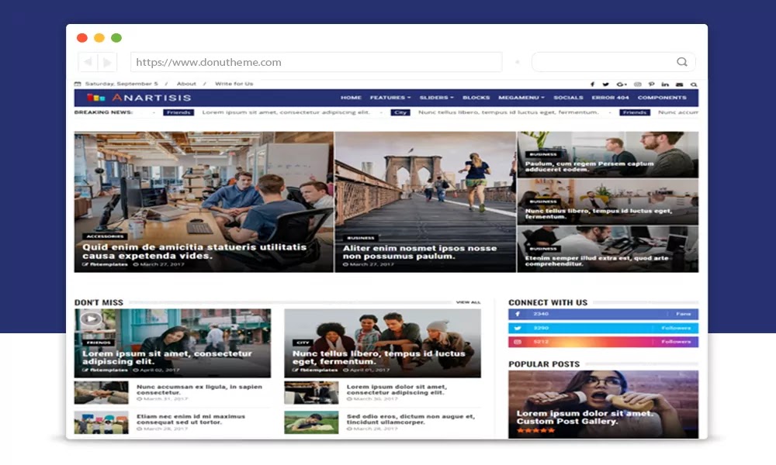
Task: Click 'Sed odio eros, dictum' post thumbnail
Action: (311, 422)
